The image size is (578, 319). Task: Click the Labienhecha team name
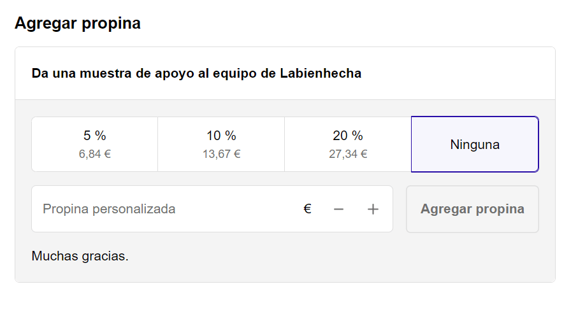(x=321, y=73)
